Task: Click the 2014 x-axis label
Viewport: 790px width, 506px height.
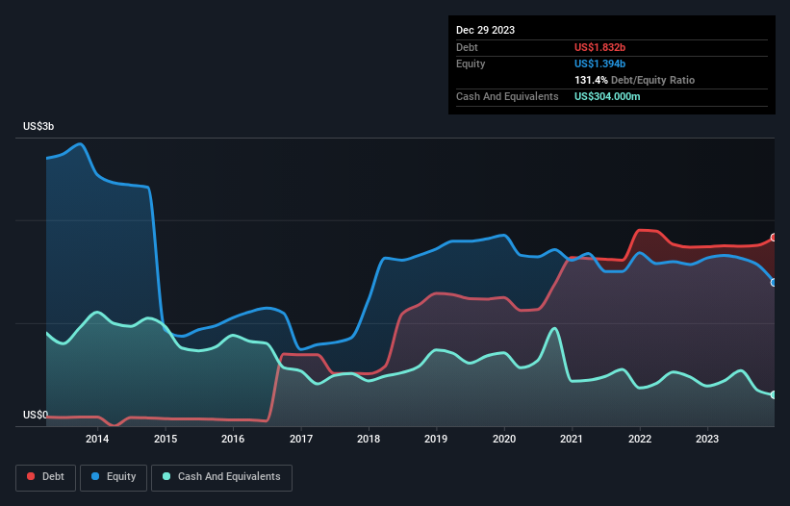Action: [x=97, y=439]
